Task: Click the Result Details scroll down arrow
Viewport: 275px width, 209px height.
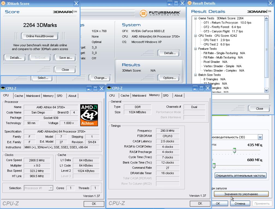Action: coord(266,90)
